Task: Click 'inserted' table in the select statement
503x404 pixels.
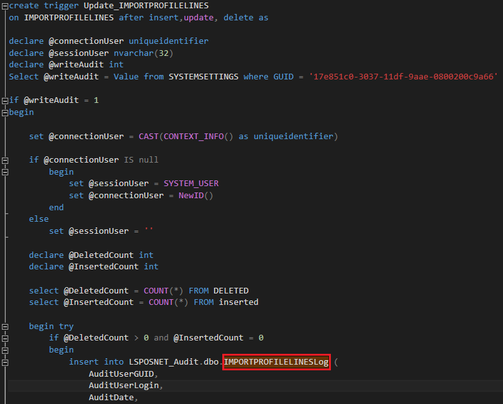Action: coord(238,302)
